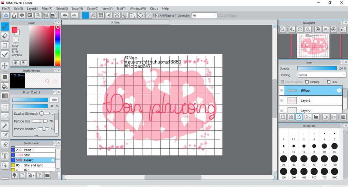Select the Brush tool

(5, 26)
